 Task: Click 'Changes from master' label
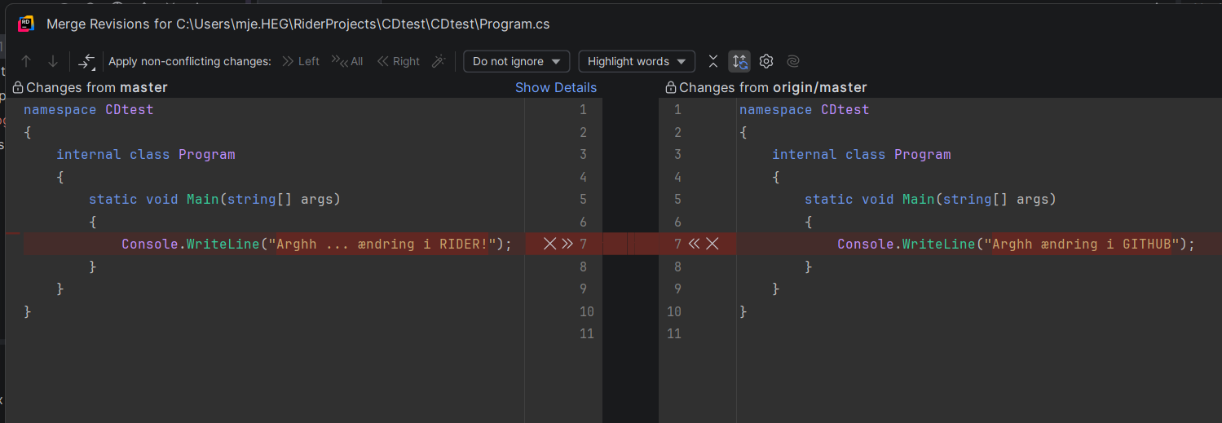click(97, 87)
